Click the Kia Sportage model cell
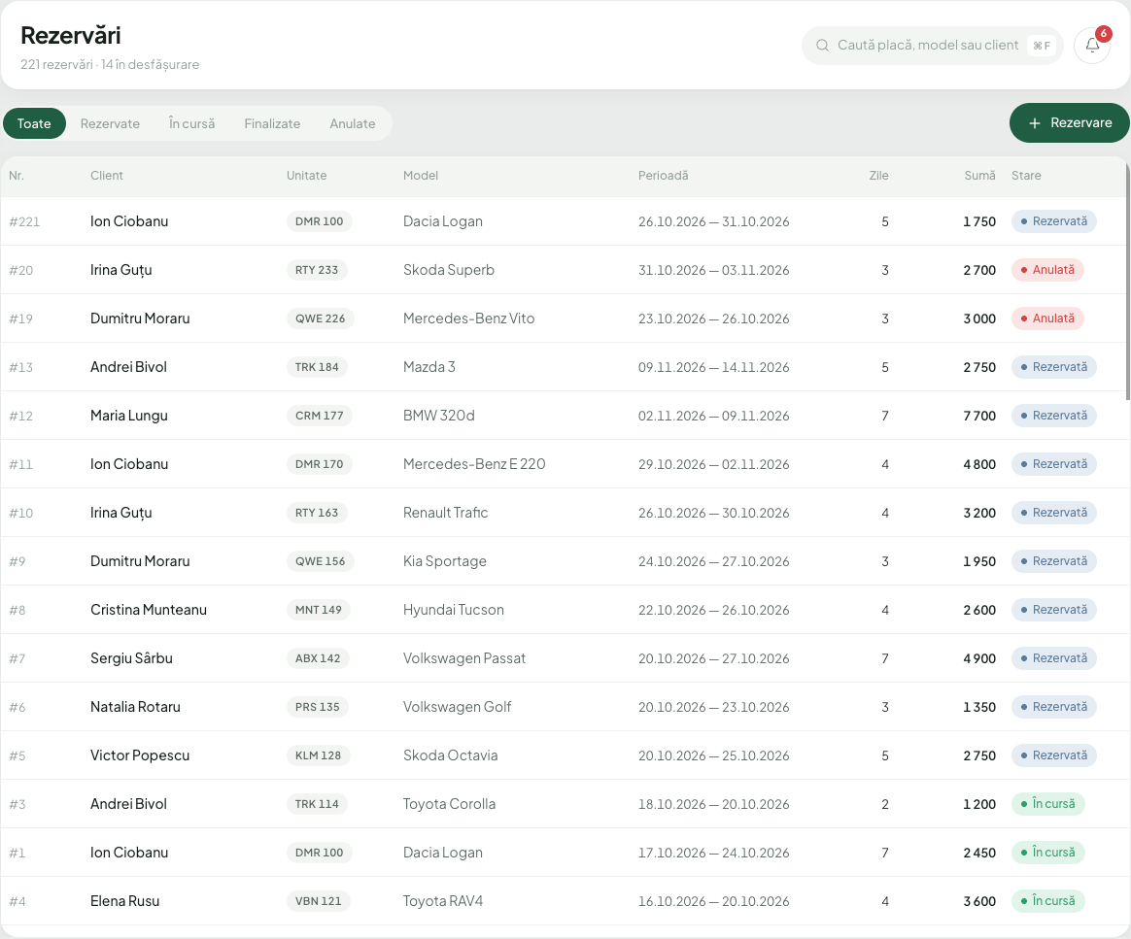Image resolution: width=1131 pixels, height=939 pixels. click(x=444, y=561)
